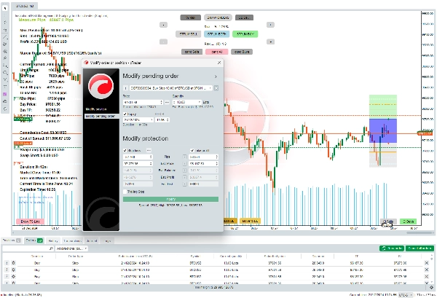The width and height of the screenshot is (437, 298).
Task: Click the yellow MOVE TO BE button
Action: (x=250, y=221)
